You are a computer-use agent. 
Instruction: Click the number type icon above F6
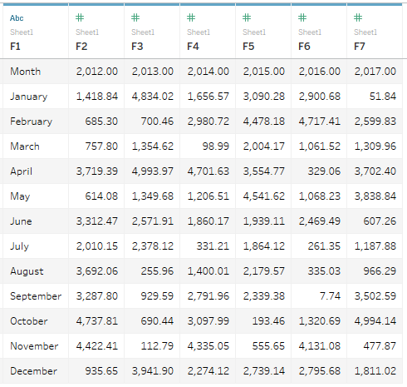tap(302, 17)
